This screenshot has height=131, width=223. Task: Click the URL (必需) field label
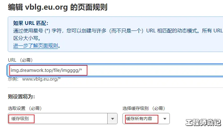pos(20,60)
